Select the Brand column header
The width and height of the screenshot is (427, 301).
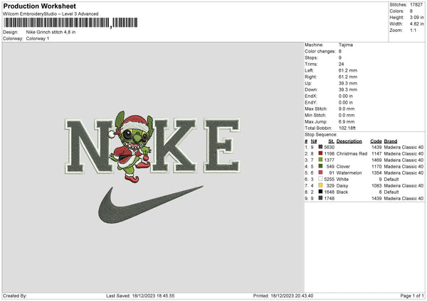coord(391,141)
